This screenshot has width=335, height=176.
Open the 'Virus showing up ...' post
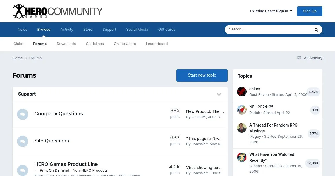(204, 168)
